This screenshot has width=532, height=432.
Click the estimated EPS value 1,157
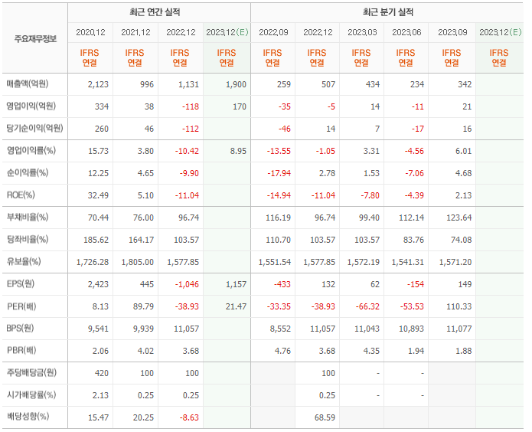[x=236, y=284]
